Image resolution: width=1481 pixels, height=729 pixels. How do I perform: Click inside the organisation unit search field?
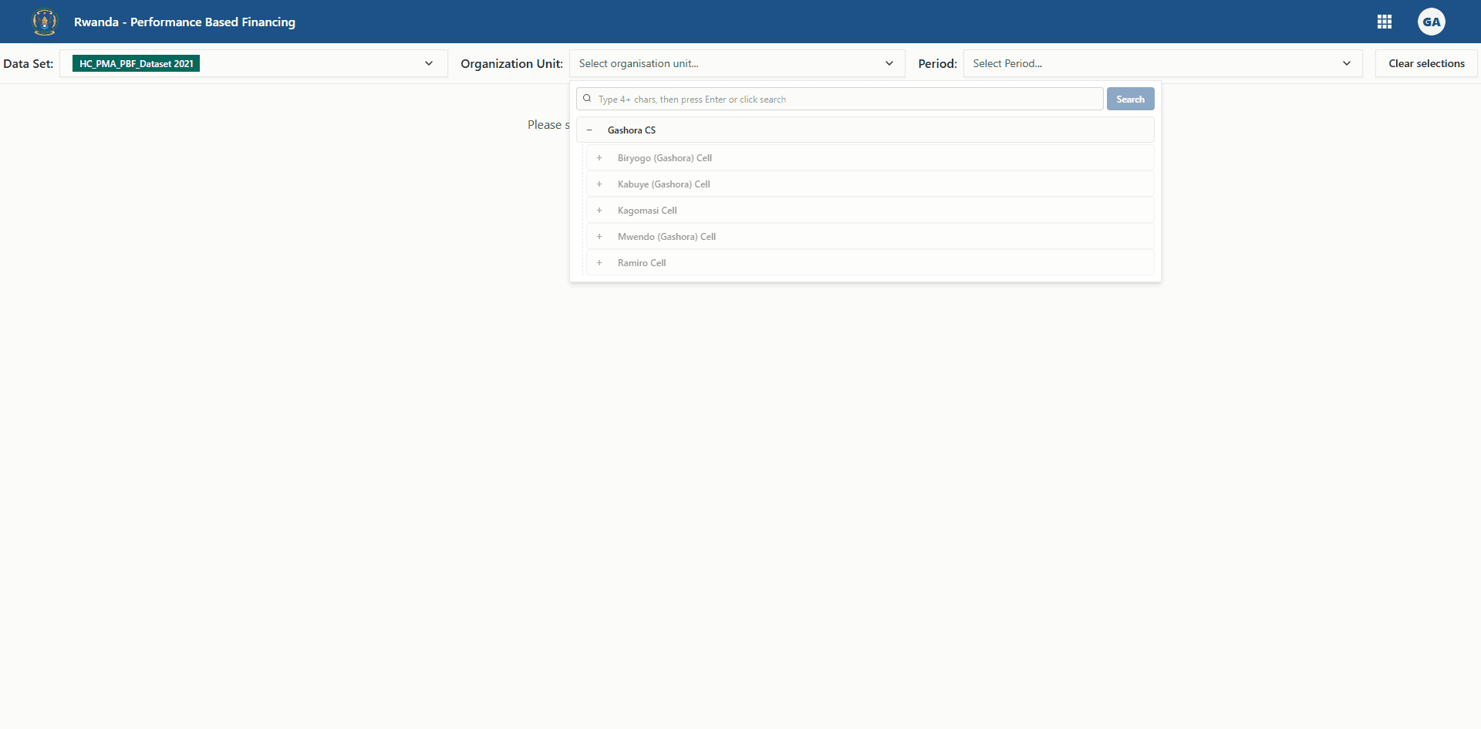point(839,99)
